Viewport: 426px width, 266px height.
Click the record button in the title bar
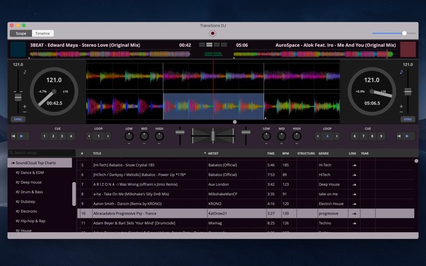212,33
